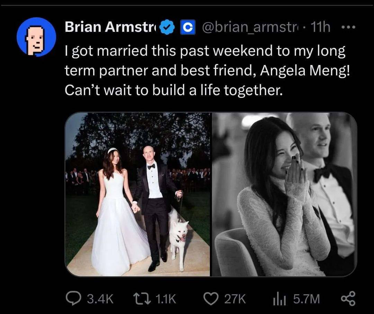Click the 11h post timestamp
374x314 pixels.
point(320,28)
